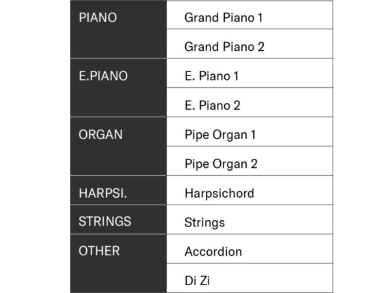Image resolution: width=390 pixels, height=293 pixels.
Task: Click the second electric piano entry
Action: pyautogui.click(x=213, y=105)
